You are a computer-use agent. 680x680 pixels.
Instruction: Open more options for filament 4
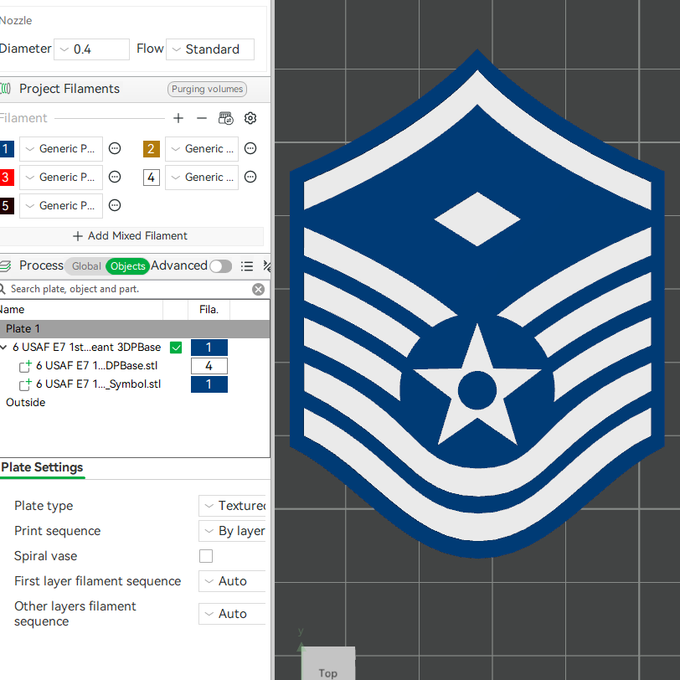250,177
